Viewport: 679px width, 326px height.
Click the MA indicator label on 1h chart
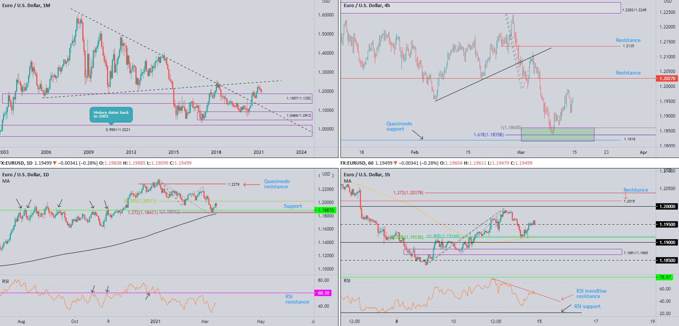347,181
